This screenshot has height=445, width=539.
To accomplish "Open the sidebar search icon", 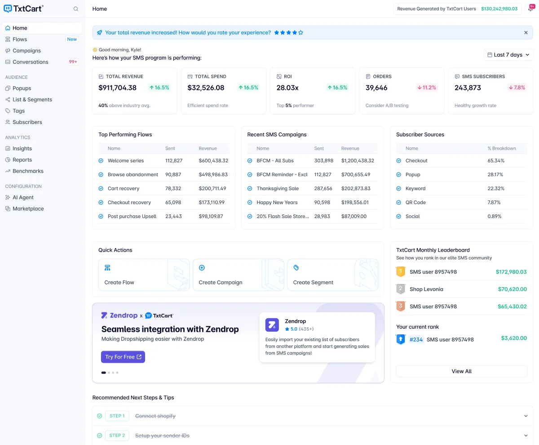I will pyautogui.click(x=76, y=9).
